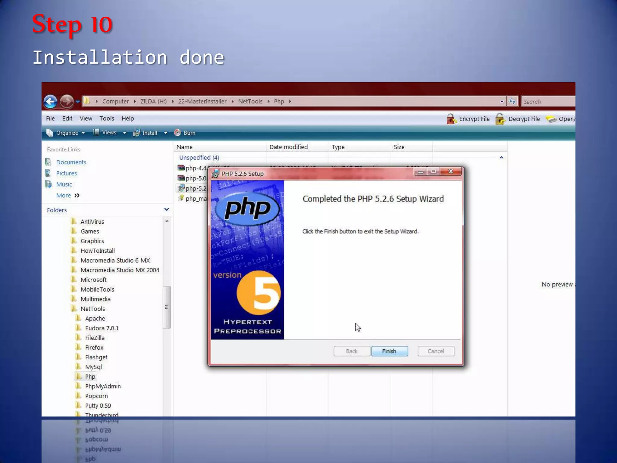Click the folder tree scroll up arrow
This screenshot has height=463, width=617.
[x=167, y=221]
